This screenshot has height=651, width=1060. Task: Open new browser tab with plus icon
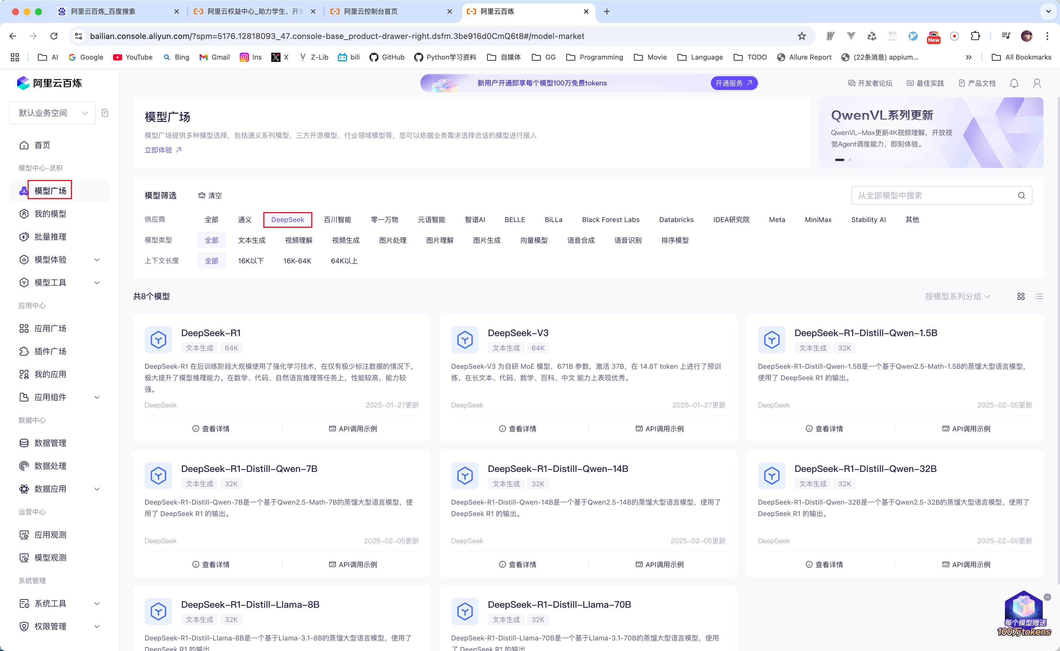click(x=607, y=12)
